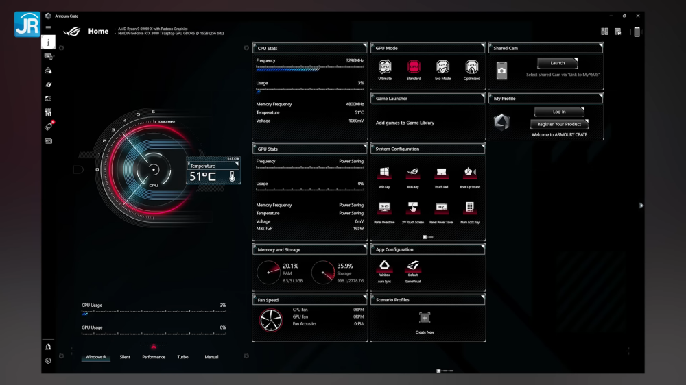The height and width of the screenshot is (385, 686).
Task: Click the Shared Cam camera icon
Action: coord(502,71)
